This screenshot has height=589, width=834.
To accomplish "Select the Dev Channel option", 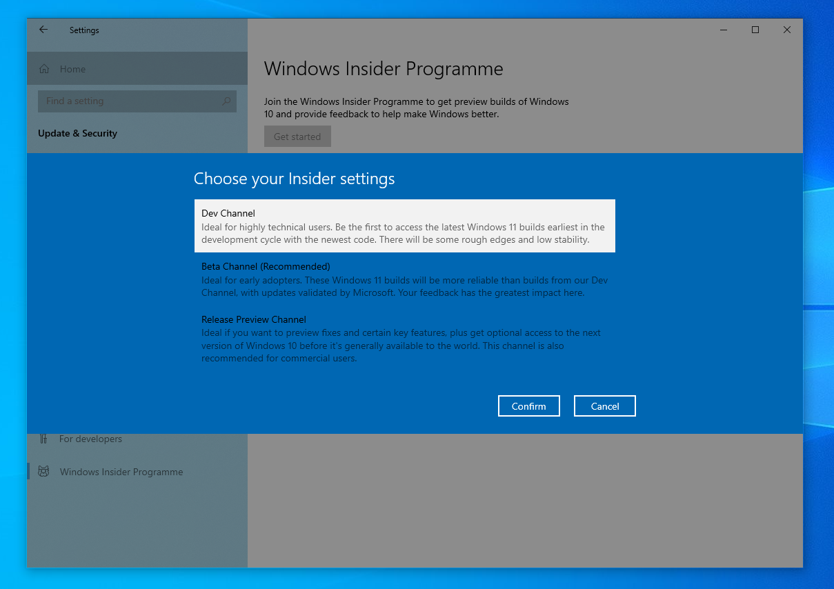I will [404, 226].
